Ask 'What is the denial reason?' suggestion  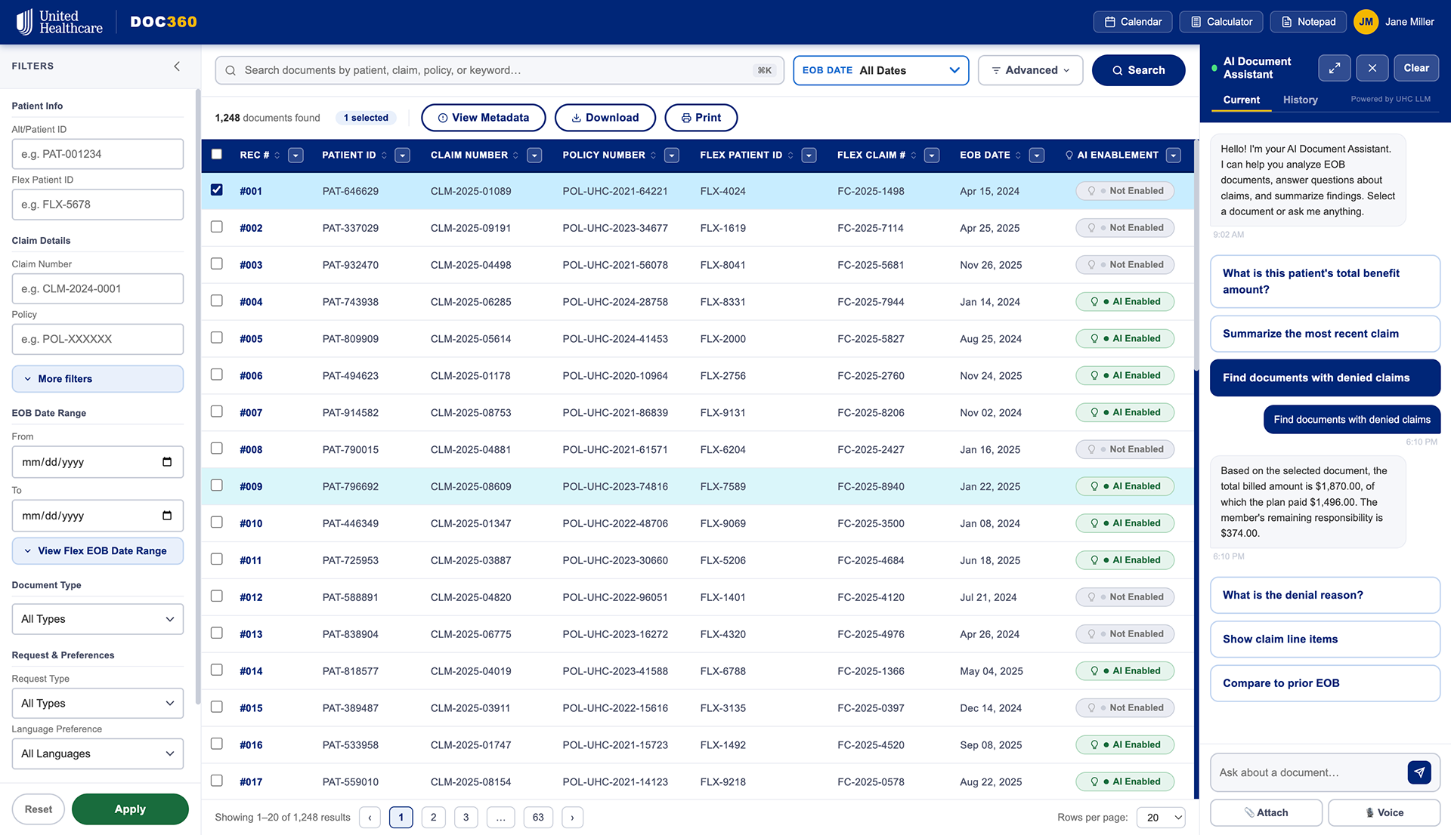(1324, 595)
